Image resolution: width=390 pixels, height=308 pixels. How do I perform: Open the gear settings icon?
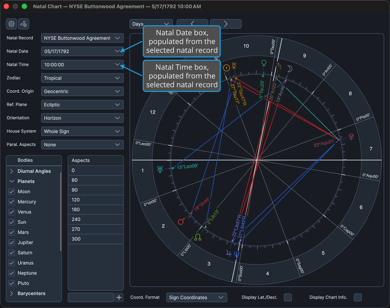(11, 24)
